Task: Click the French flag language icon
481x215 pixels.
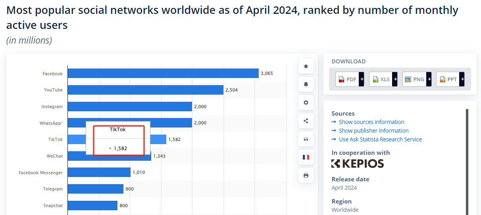Action: click(306, 157)
